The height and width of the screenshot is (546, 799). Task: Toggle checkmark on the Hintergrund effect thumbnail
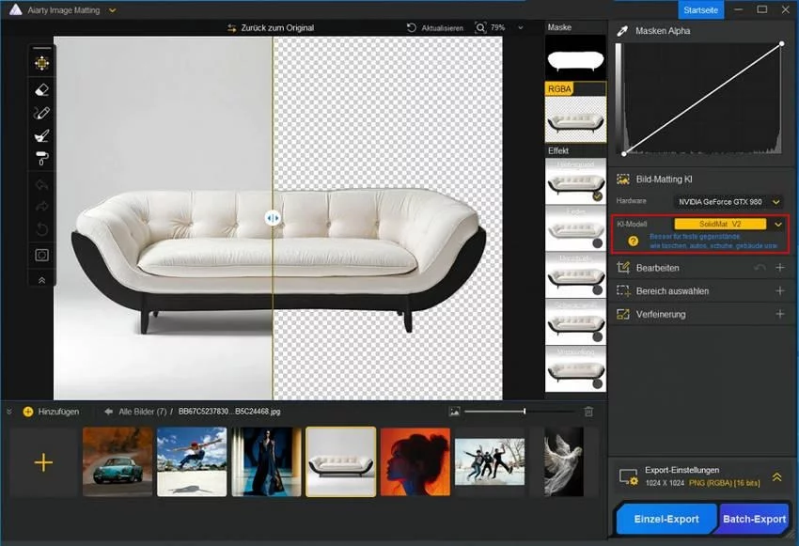tap(597, 196)
